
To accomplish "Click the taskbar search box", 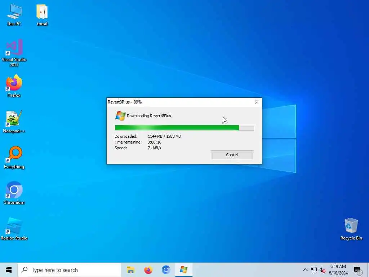I will pos(69,270).
